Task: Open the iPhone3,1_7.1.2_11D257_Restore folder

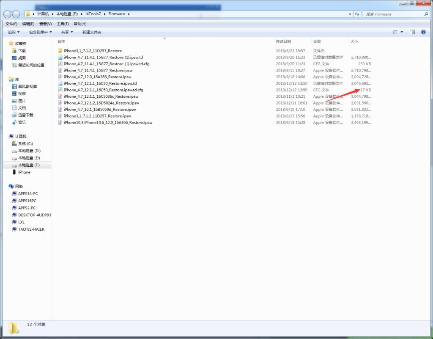Action: 93,51
